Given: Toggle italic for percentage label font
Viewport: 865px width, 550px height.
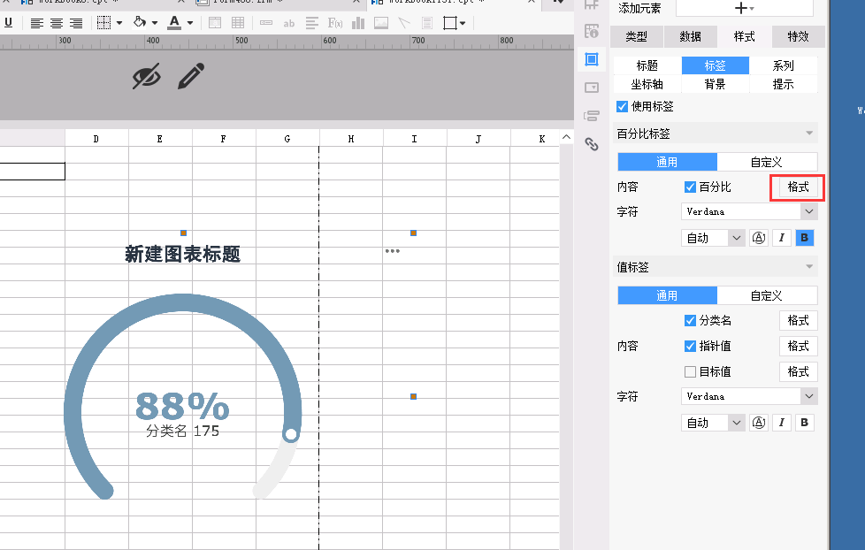Looking at the screenshot, I should 782,238.
